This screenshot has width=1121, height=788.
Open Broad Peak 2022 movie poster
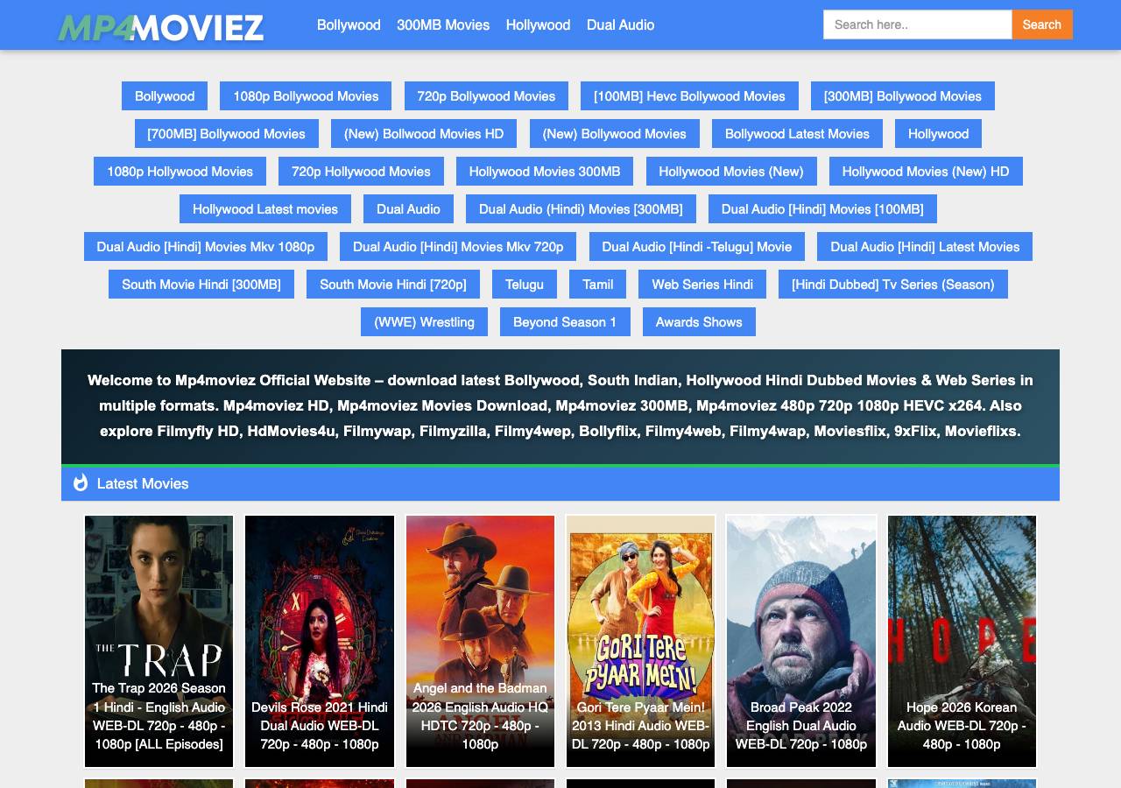[x=801, y=641]
